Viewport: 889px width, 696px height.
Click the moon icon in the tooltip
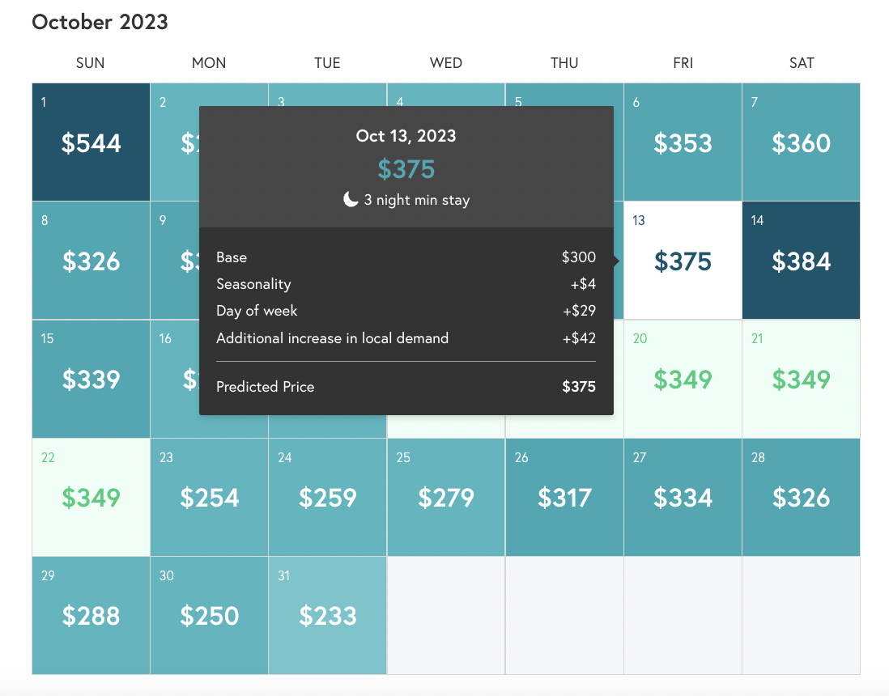(351, 200)
